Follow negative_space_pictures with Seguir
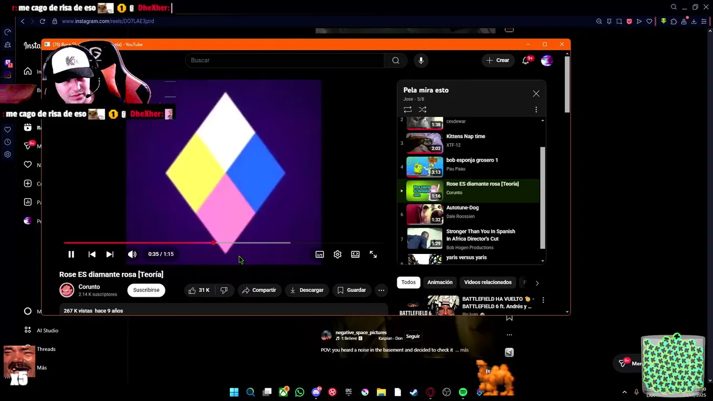The height and width of the screenshot is (401, 713). [413, 336]
